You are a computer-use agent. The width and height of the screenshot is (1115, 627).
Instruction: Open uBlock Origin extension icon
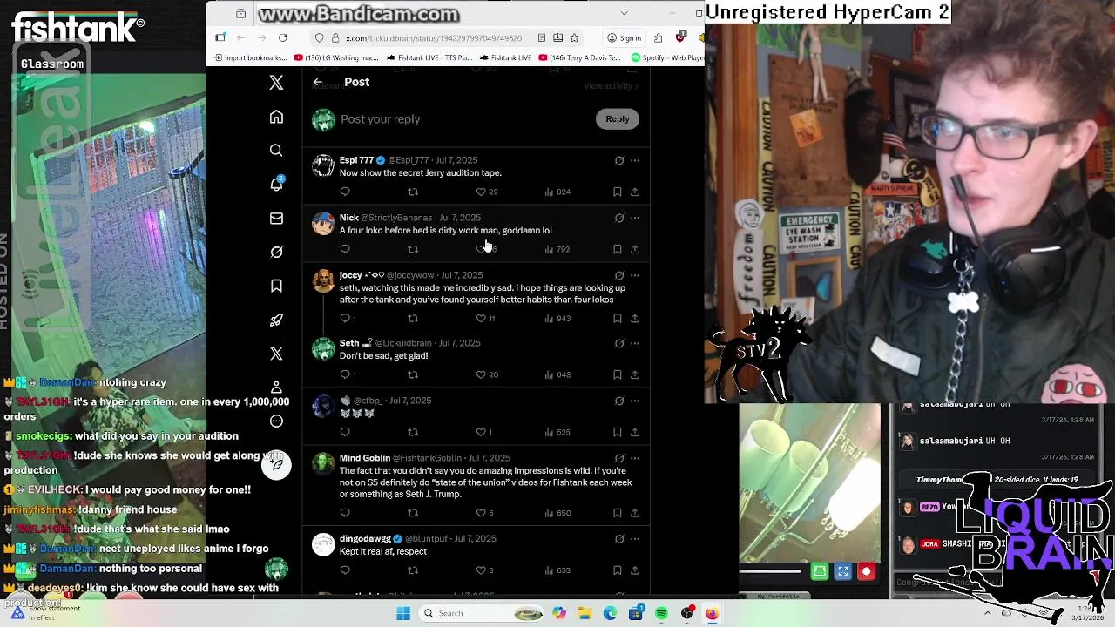pyautogui.click(x=680, y=37)
